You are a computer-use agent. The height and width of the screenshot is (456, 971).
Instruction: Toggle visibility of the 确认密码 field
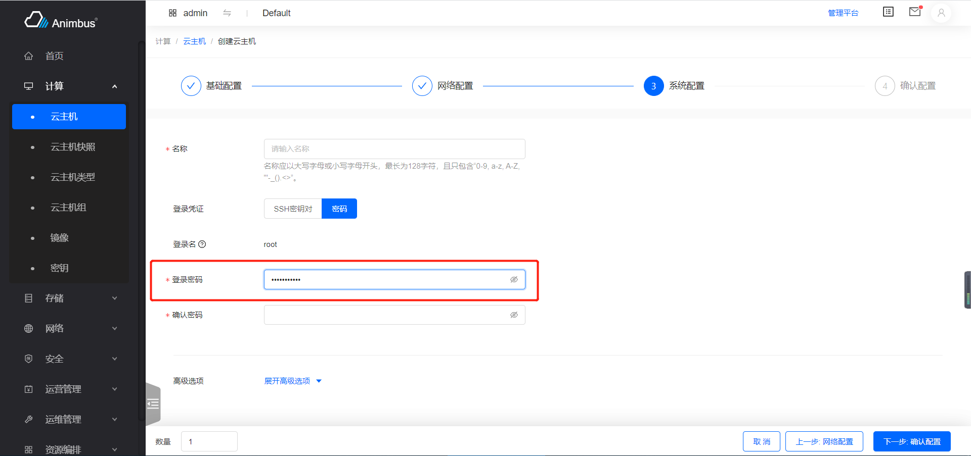click(x=514, y=315)
